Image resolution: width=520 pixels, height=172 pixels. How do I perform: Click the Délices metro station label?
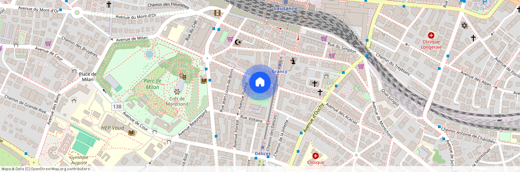(263, 154)
